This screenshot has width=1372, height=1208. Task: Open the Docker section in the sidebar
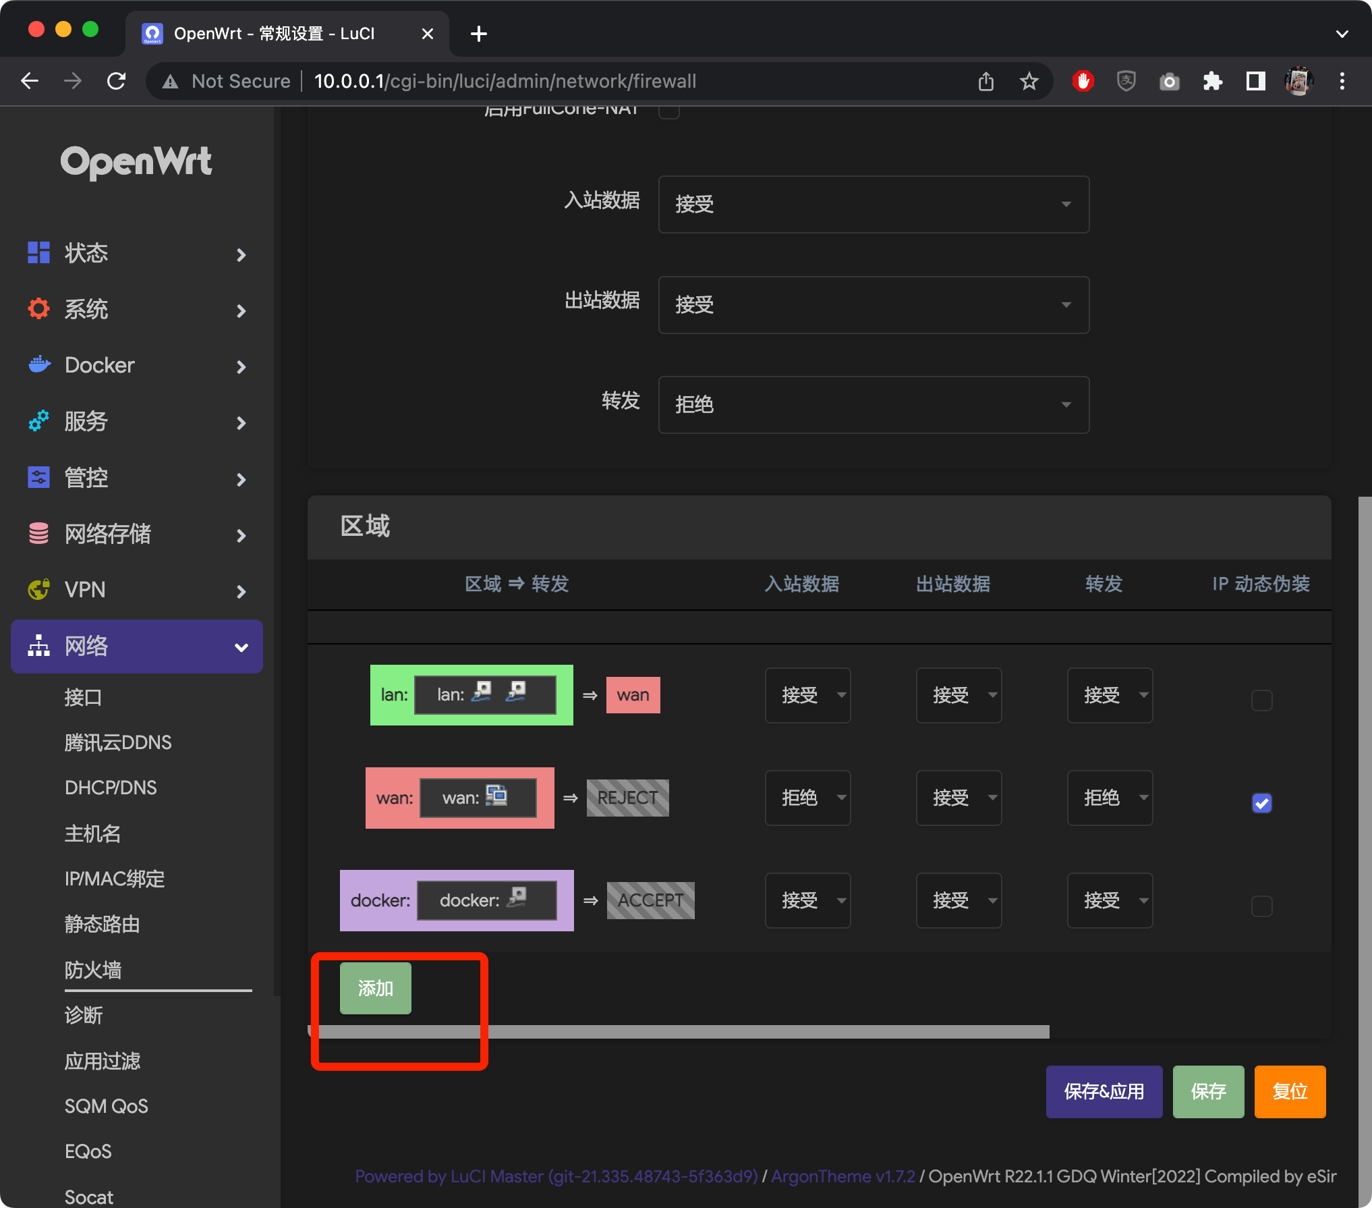(x=38, y=365)
